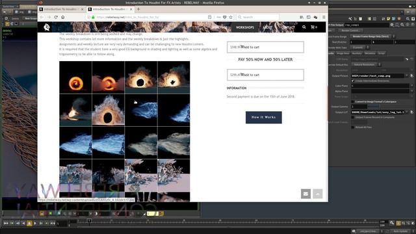This screenshot has height=234, width=416.
Task: Click the Firefox forward arrow button
Action: pos(49,17)
